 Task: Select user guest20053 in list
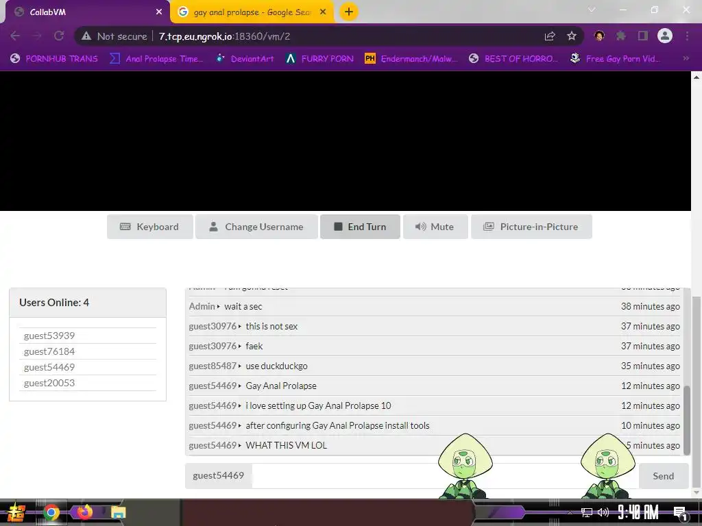[x=49, y=383]
